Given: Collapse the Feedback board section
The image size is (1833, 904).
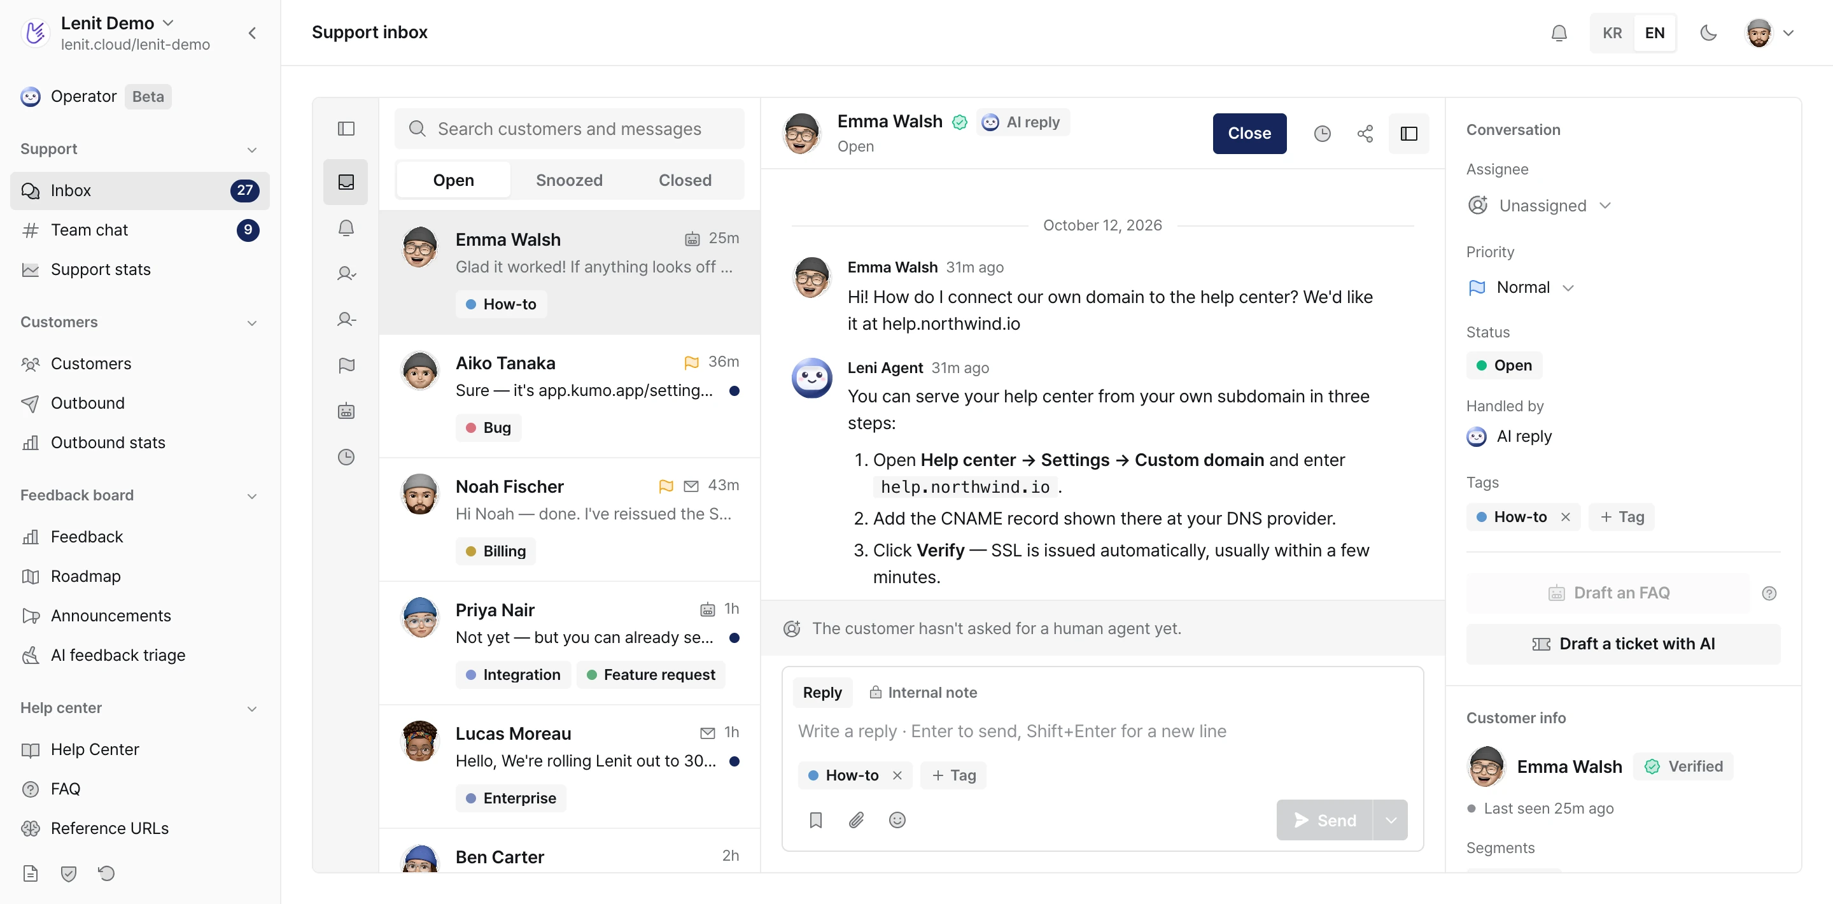Looking at the screenshot, I should [251, 496].
